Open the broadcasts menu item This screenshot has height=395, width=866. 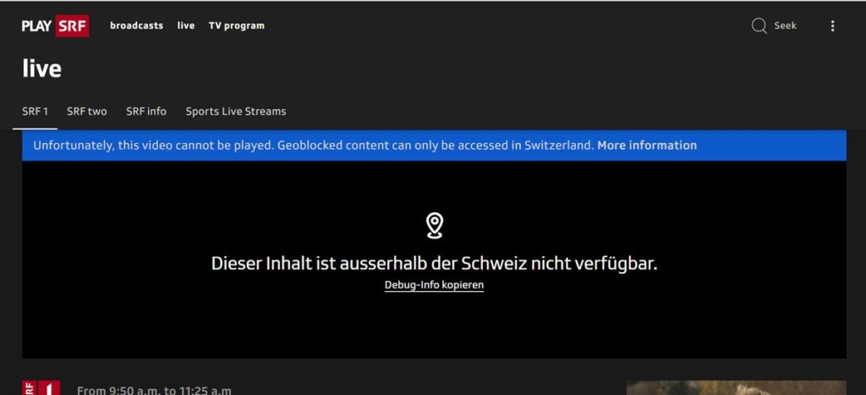point(136,25)
